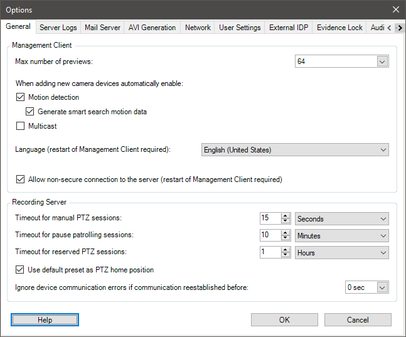Open the Max number of previews dropdown

click(x=382, y=62)
